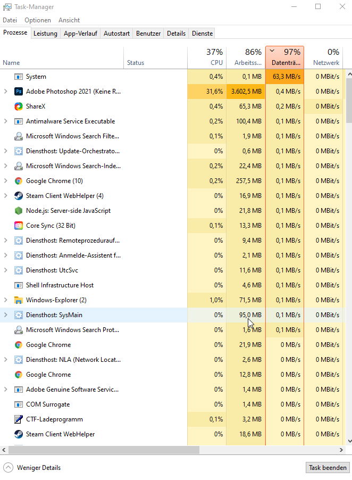Click the Core Sync Creative Cloud icon
The image size is (352, 480).
(19, 226)
